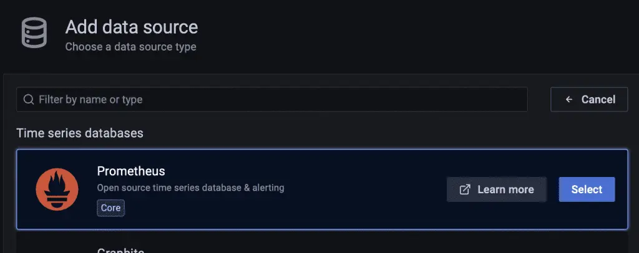Click the Prometheus description text
The image size is (639, 253).
pos(191,188)
